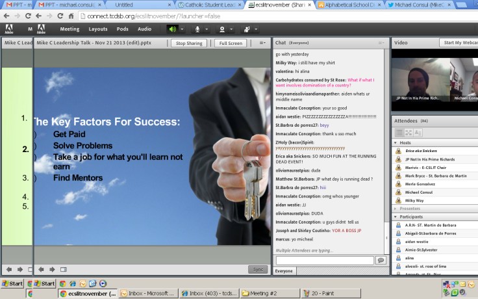This screenshot has width=478, height=299.
Task: Open the webcam options dropdown arrow
Action: coord(231,29)
